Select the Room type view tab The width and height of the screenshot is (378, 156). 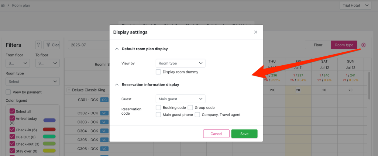coord(344,45)
